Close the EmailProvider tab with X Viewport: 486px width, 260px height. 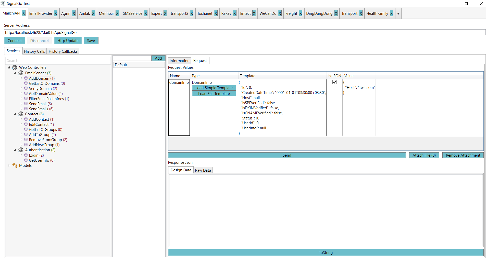click(x=56, y=13)
